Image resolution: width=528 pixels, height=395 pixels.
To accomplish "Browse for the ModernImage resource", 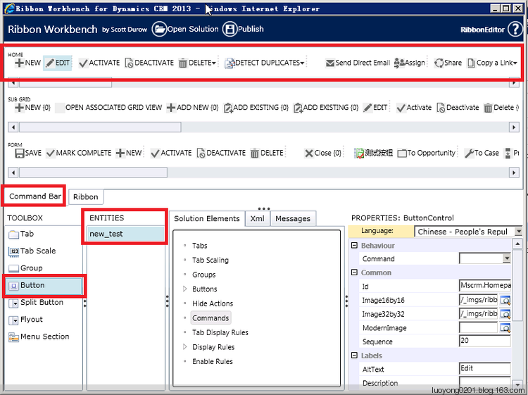I will pyautogui.click(x=505, y=327).
